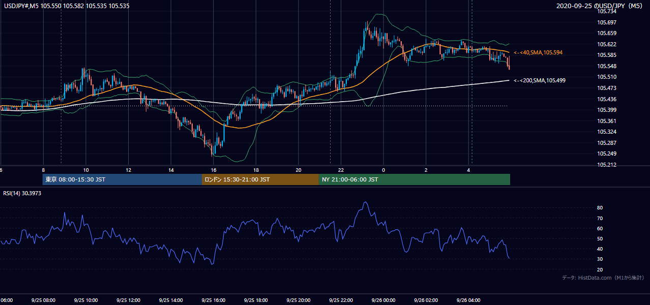Click the 105.734 price axis label
This screenshot has width=650, height=305.
pyautogui.click(x=607, y=11)
